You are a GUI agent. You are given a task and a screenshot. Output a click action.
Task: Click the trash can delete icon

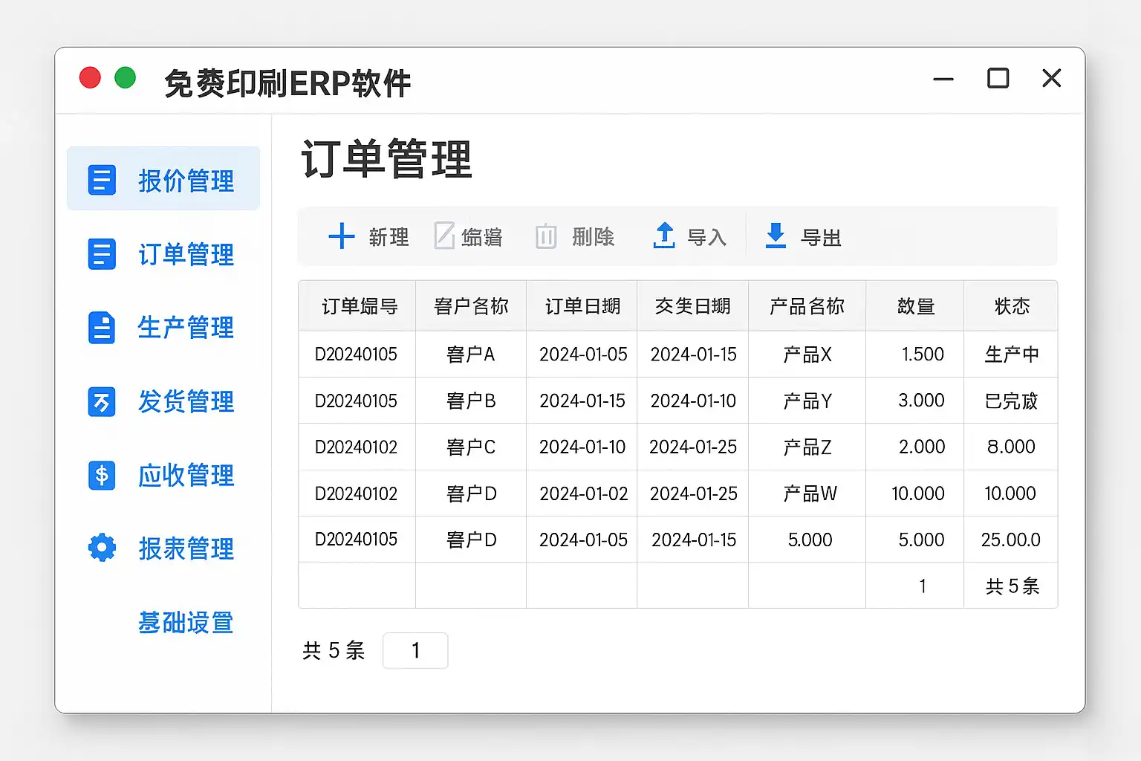[546, 236]
